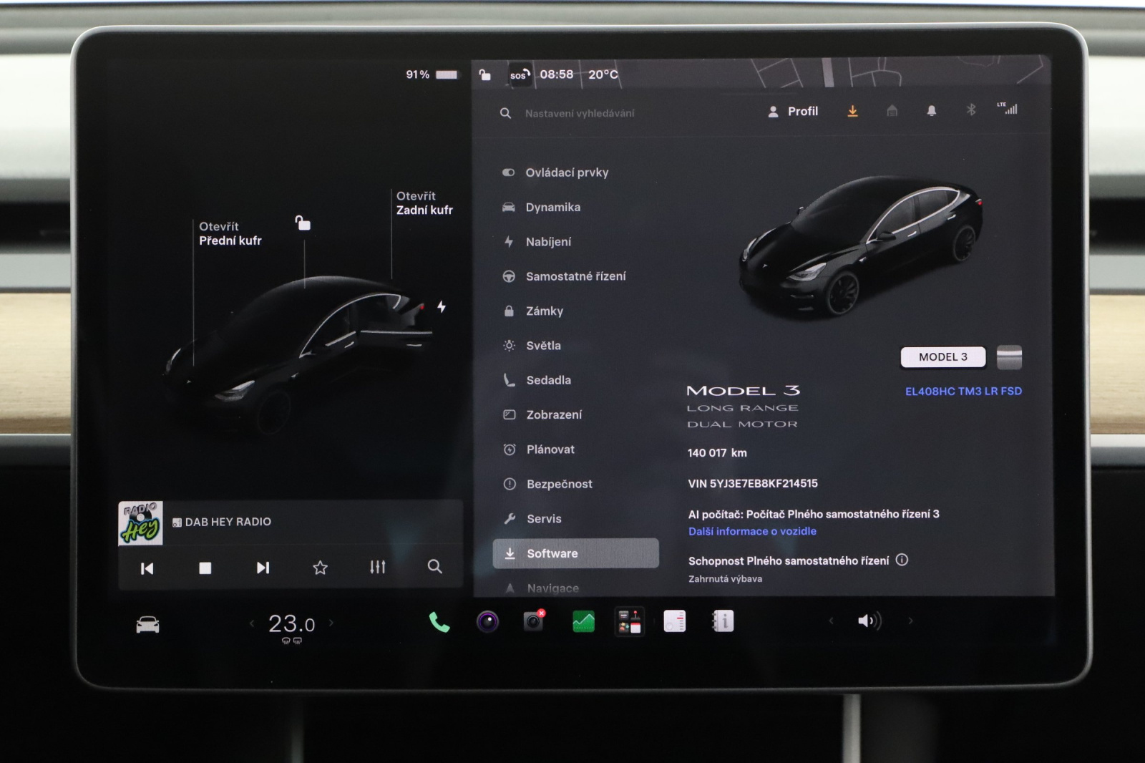Click EL408HC TM3 LR FSD vehicle name
The width and height of the screenshot is (1145, 763).
coord(963,391)
